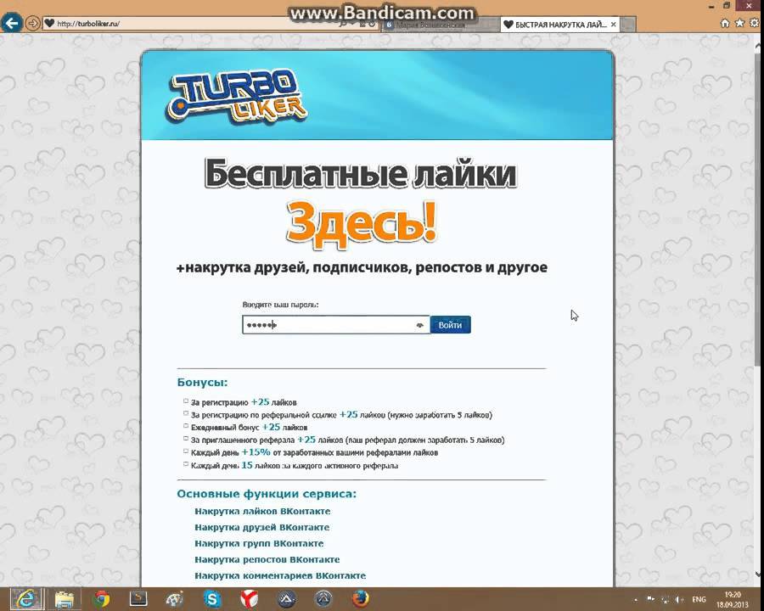This screenshot has height=611, width=764.
Task: Refresh the page using address bar reload icon
Action: [x=373, y=24]
